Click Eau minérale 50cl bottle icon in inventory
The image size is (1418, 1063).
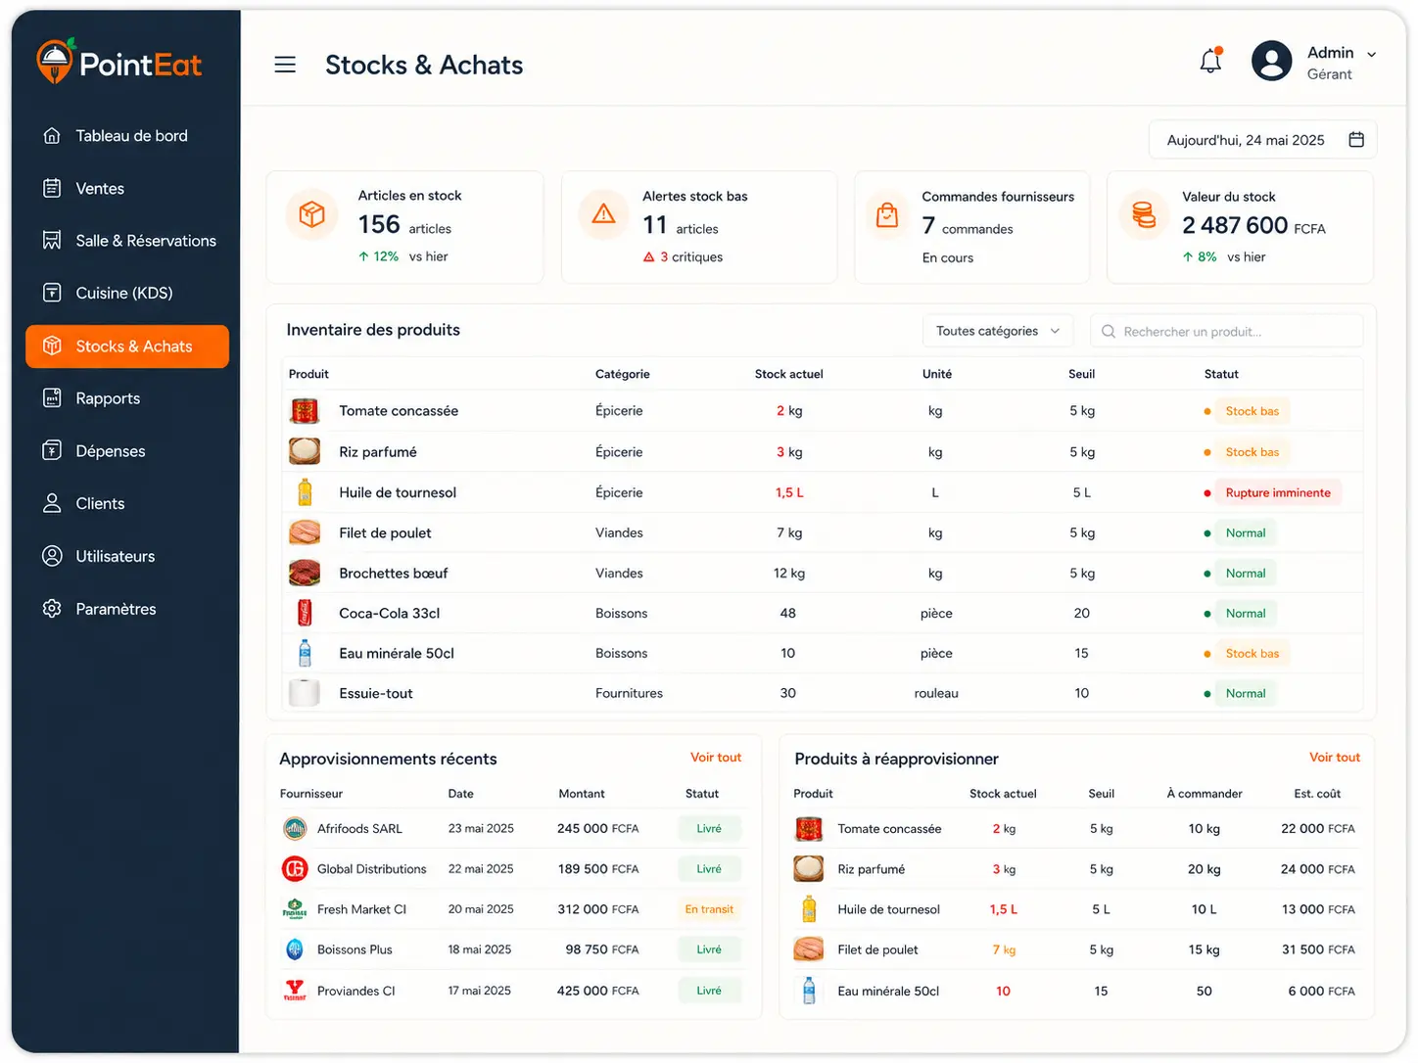305,653
